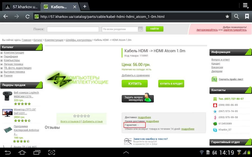Open search with the magnifier icon
Screen dimensions: 252x157
pyautogui.click(x=236, y=16)
